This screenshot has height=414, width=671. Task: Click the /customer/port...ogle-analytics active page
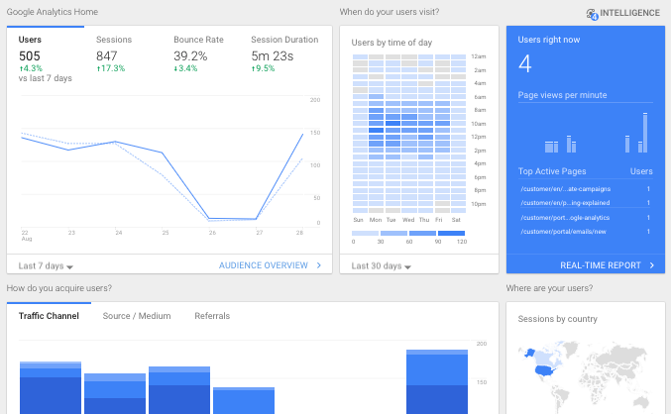tap(565, 218)
